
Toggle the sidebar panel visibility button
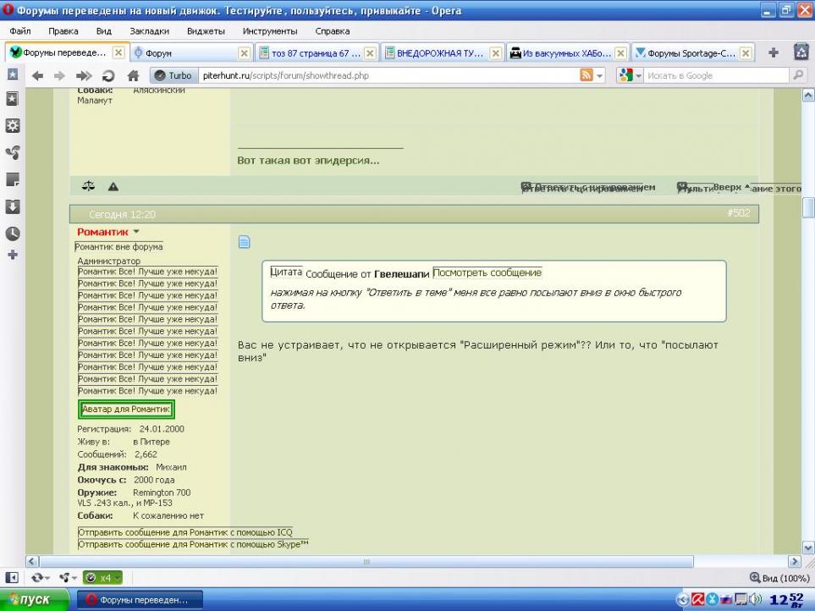(x=13, y=577)
